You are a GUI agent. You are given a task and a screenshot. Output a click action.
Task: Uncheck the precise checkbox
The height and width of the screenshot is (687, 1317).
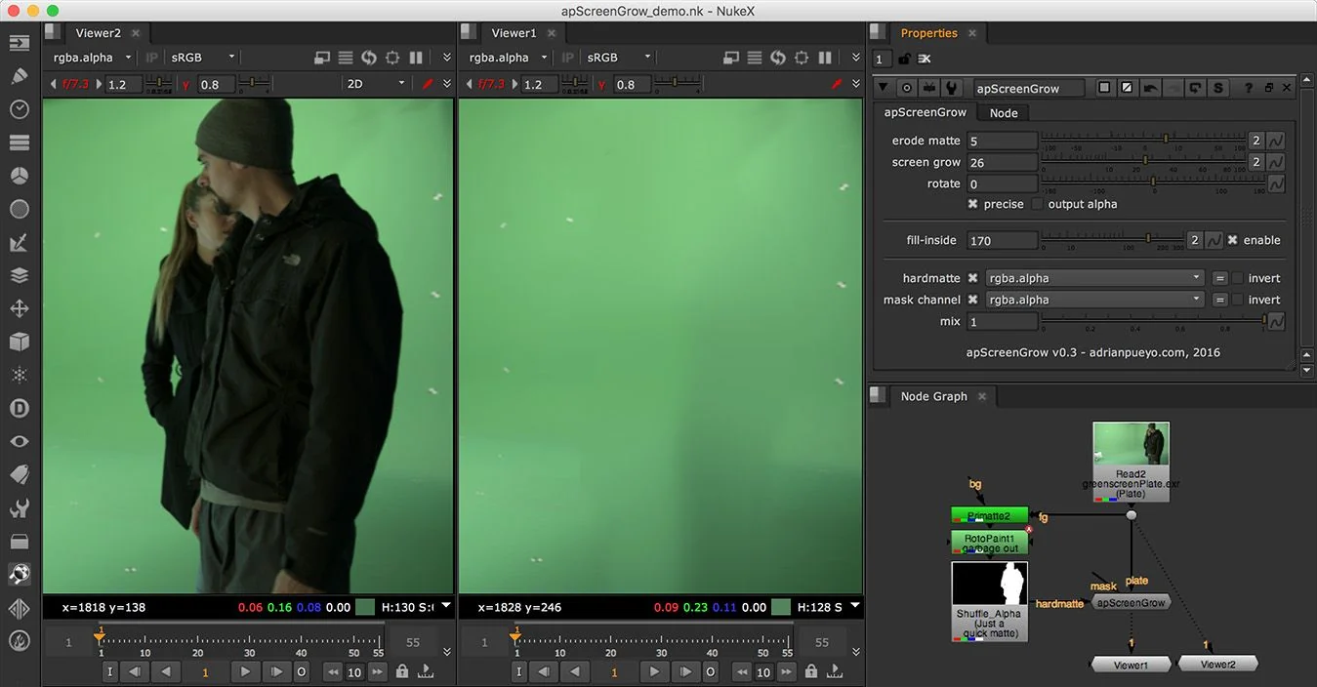tap(972, 204)
